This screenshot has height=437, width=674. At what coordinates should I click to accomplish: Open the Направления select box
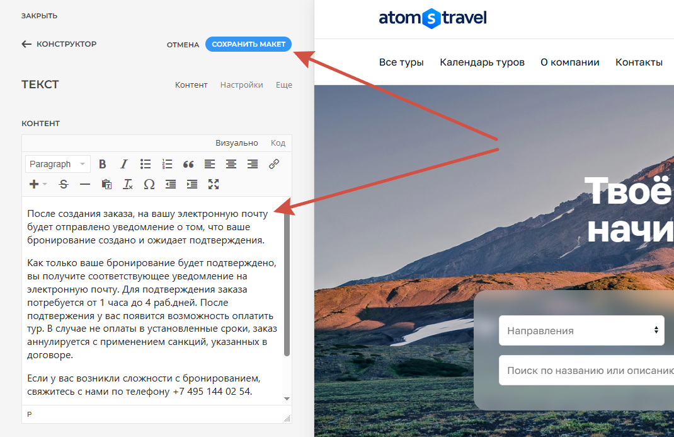(x=581, y=330)
